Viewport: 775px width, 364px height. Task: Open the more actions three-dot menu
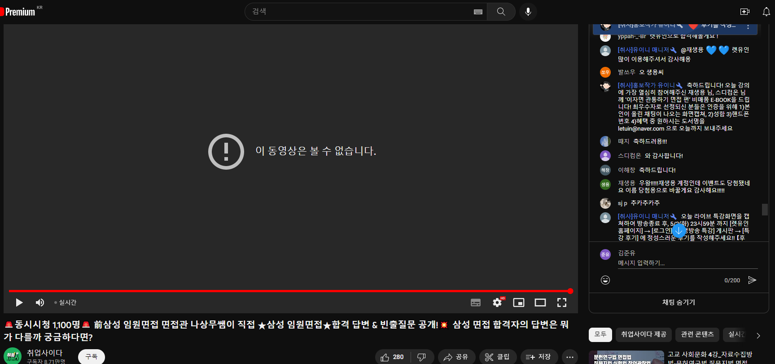[x=570, y=357]
